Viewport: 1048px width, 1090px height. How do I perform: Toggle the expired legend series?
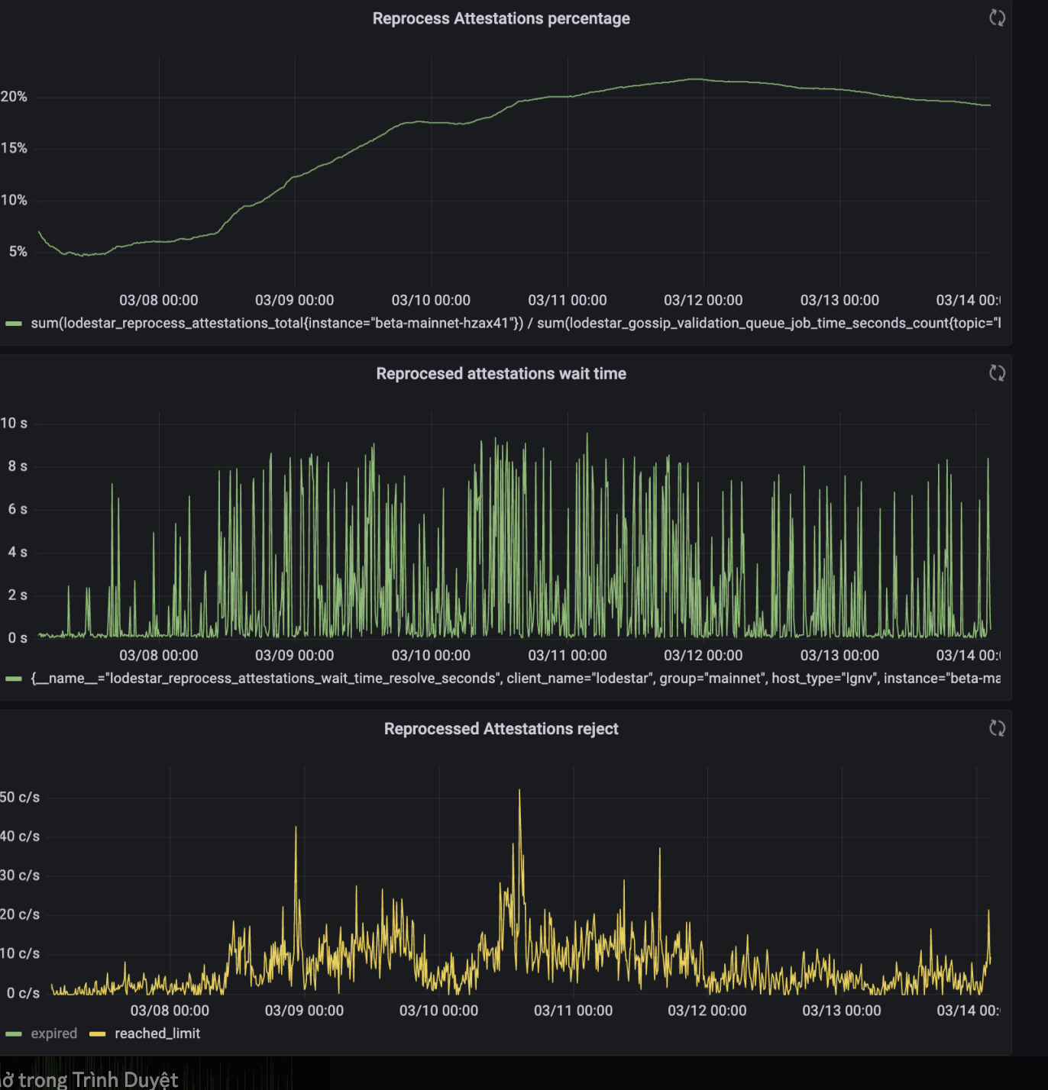53,1034
